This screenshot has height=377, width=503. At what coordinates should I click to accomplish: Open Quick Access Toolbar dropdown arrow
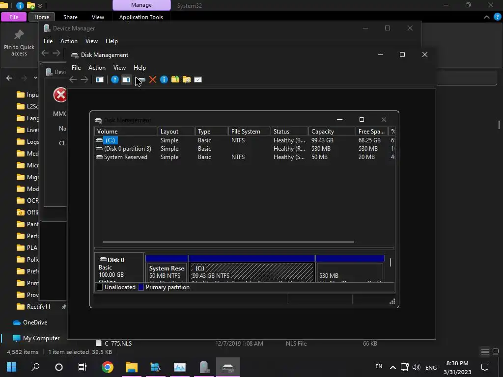tap(40, 5)
